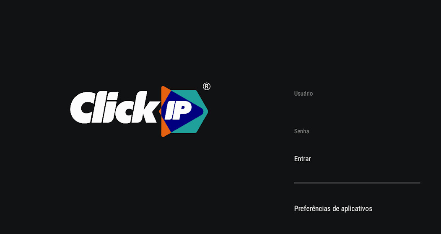Click the word Preferências in bottom entry

[x=312, y=209]
